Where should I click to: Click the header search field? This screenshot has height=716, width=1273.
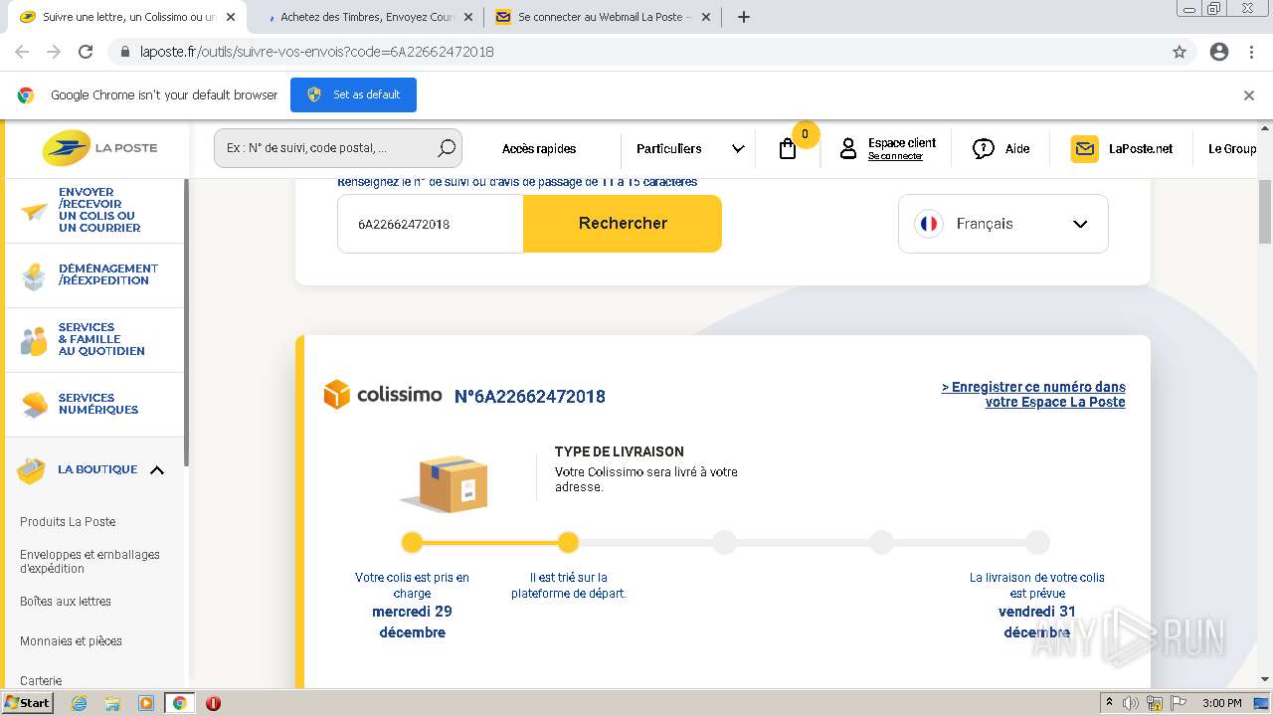(338, 148)
